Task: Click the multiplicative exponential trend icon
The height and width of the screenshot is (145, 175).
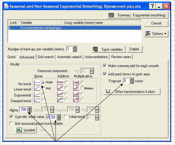Action: (76, 94)
